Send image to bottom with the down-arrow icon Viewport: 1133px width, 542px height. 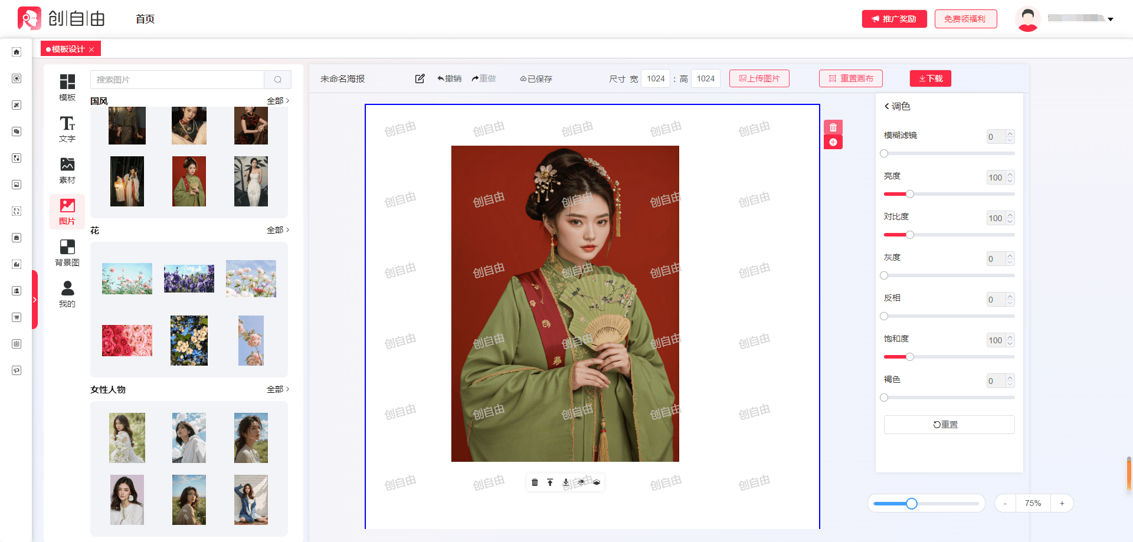point(566,482)
